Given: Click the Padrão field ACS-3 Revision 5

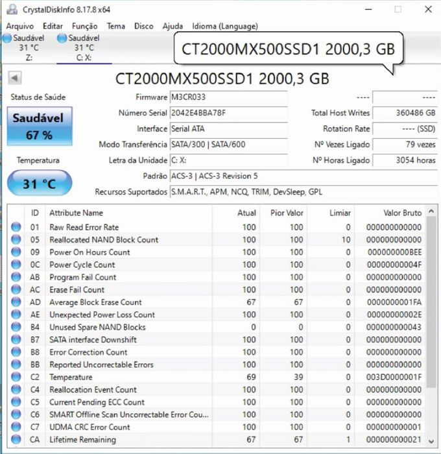Looking at the screenshot, I should pos(304,176).
